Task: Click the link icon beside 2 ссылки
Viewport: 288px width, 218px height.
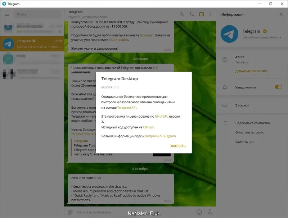Action: [225, 105]
